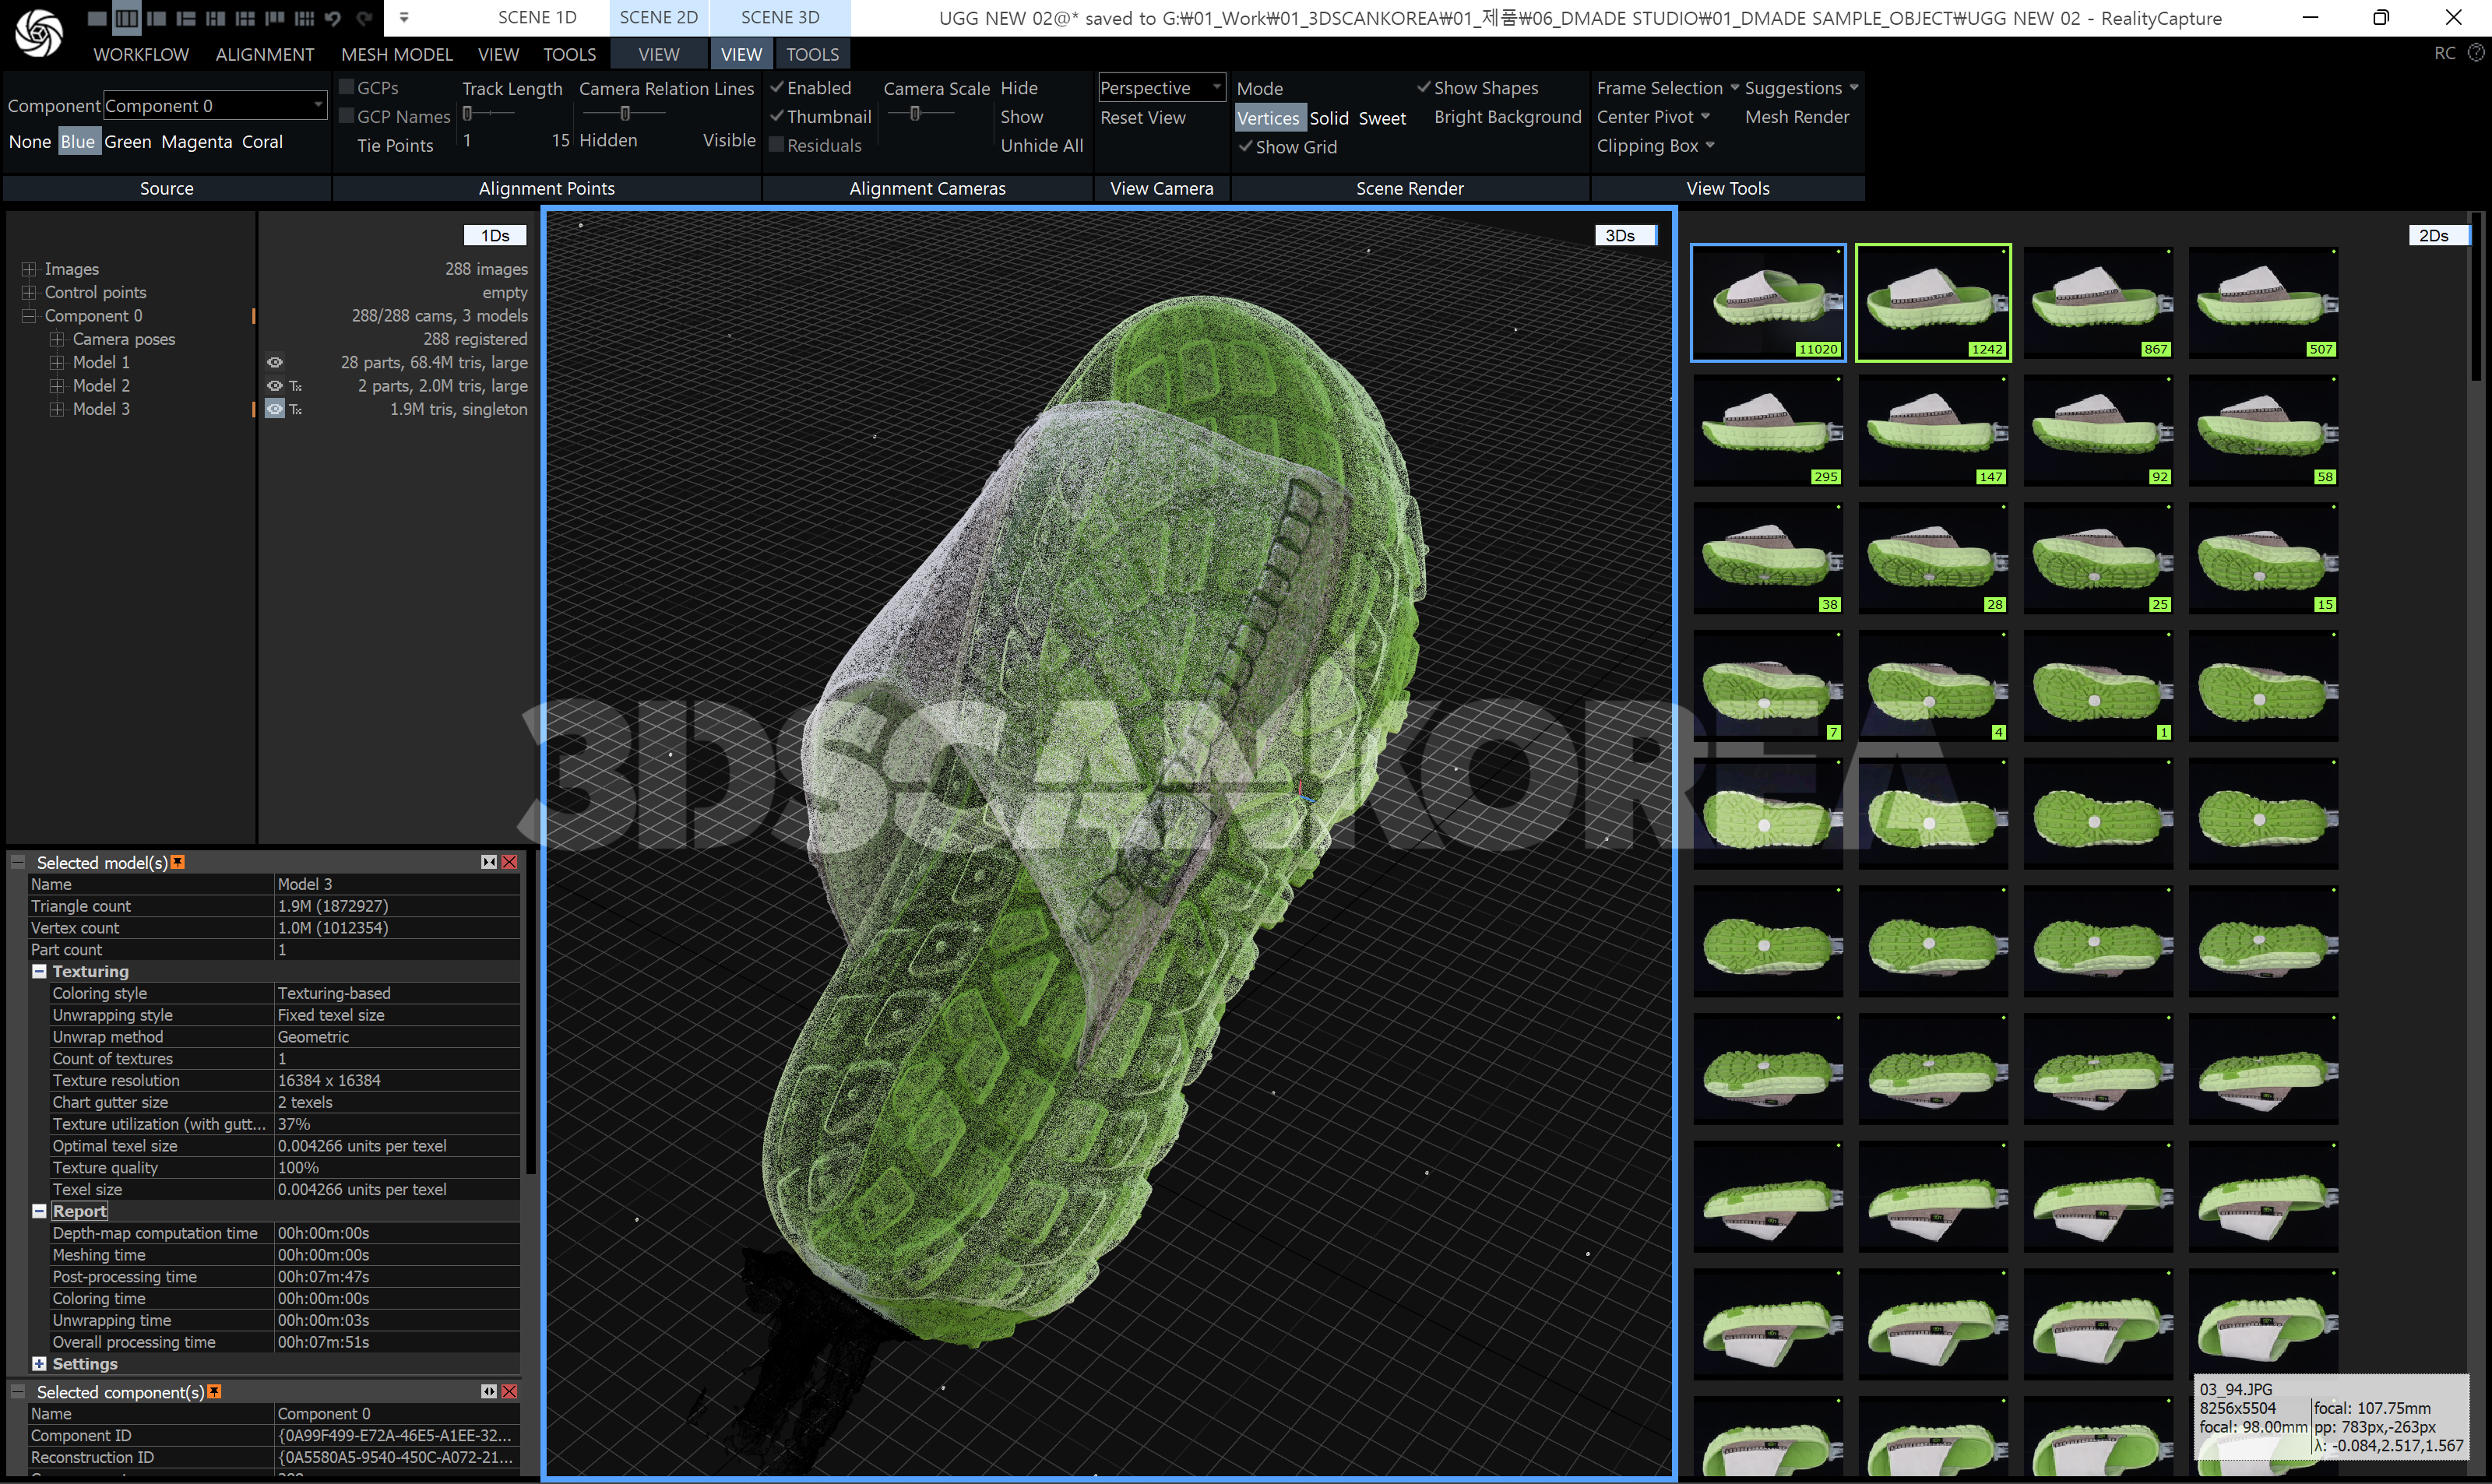The width and height of the screenshot is (2492, 1484).
Task: Adjust the Camera Relation Lines slider handle
Action: coord(625,113)
